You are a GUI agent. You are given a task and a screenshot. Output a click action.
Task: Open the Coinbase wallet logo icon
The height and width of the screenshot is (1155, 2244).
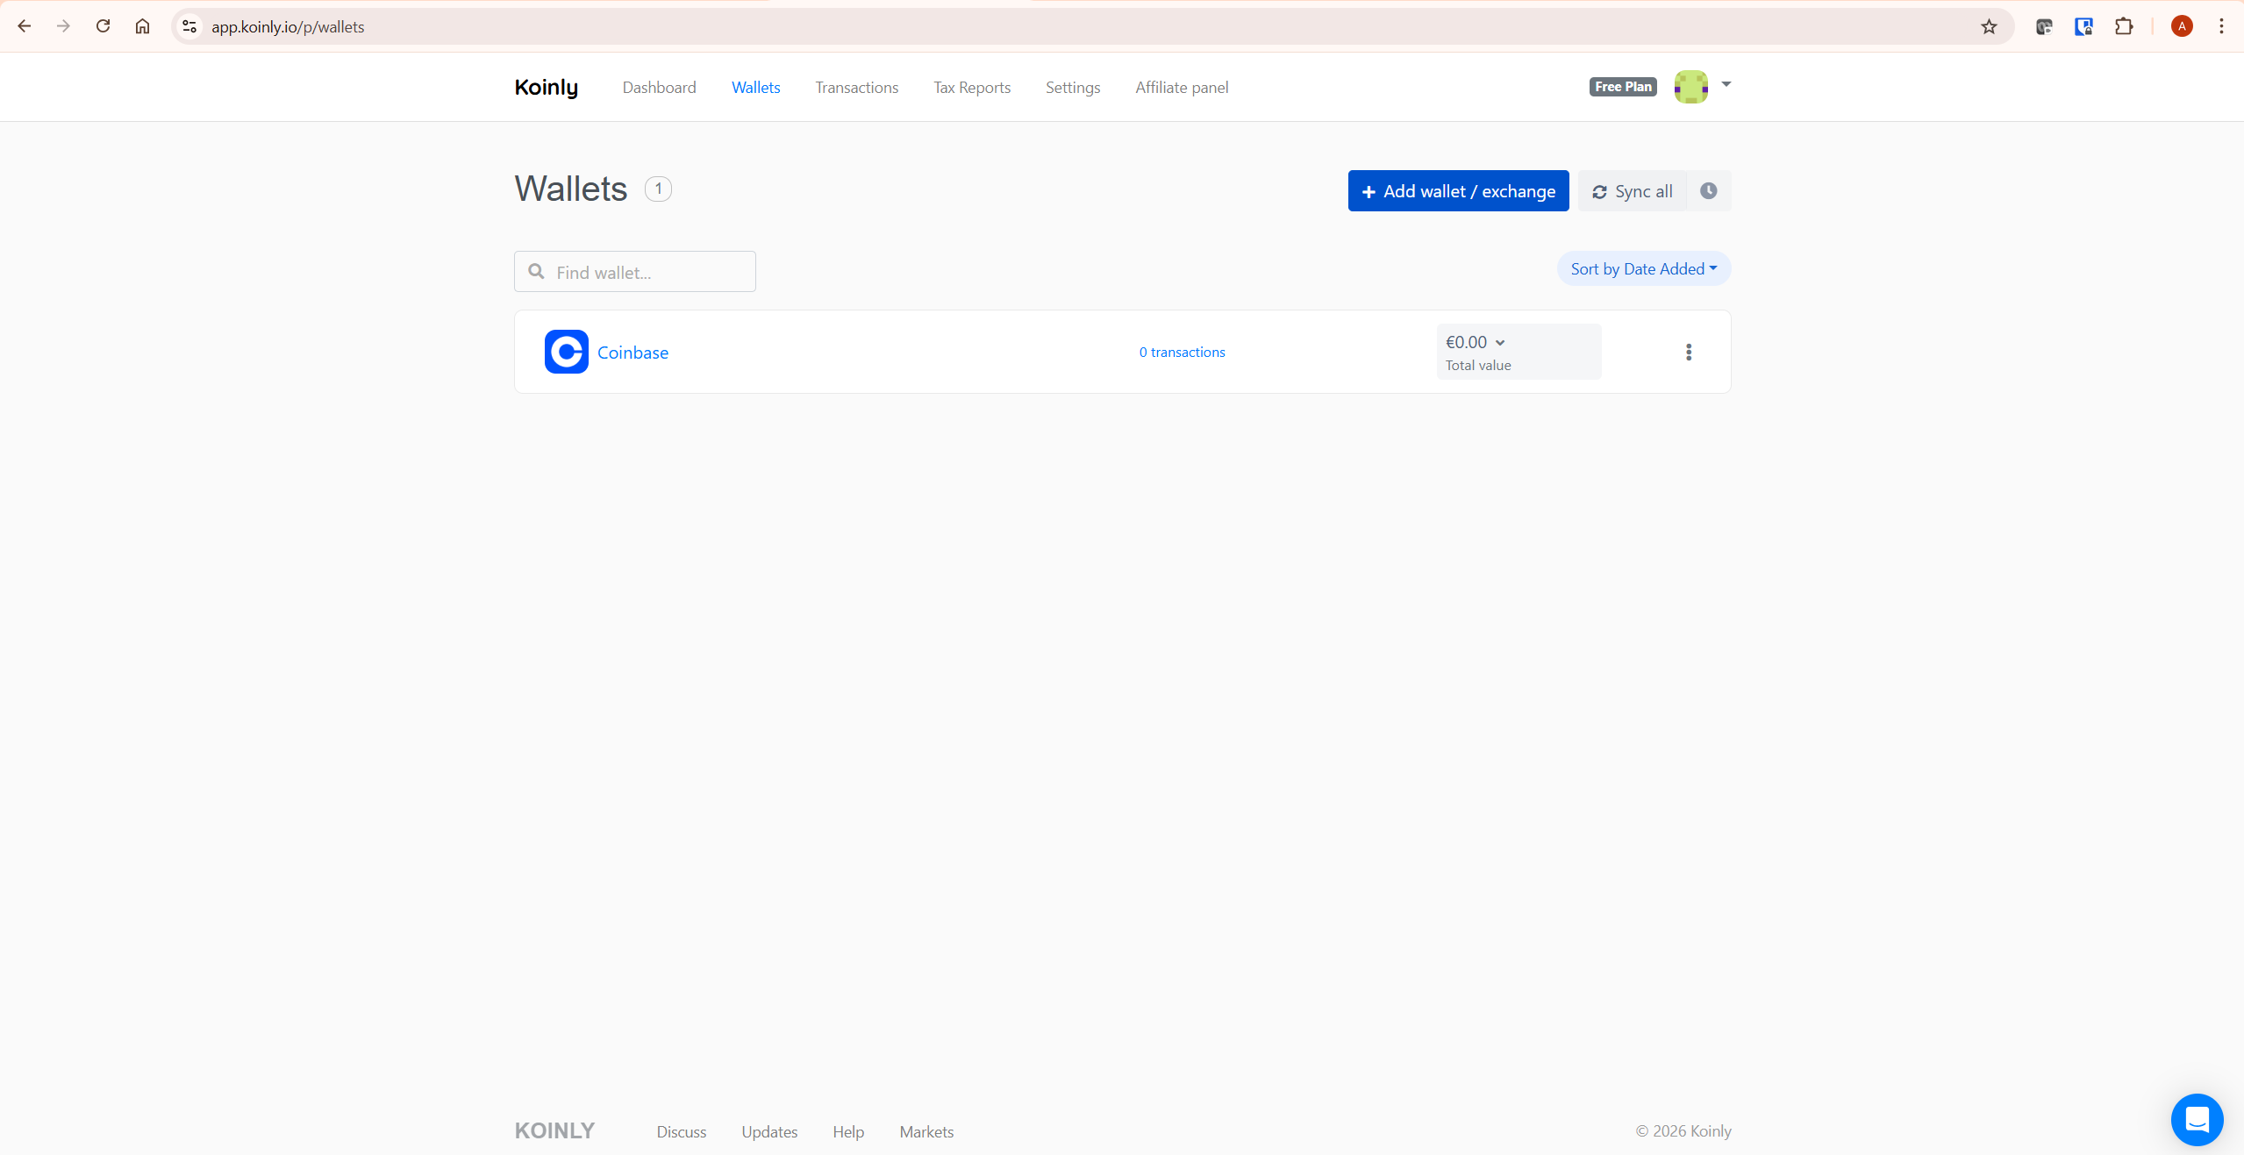566,352
